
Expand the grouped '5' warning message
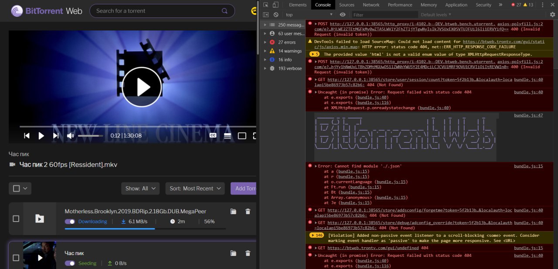point(314,54)
